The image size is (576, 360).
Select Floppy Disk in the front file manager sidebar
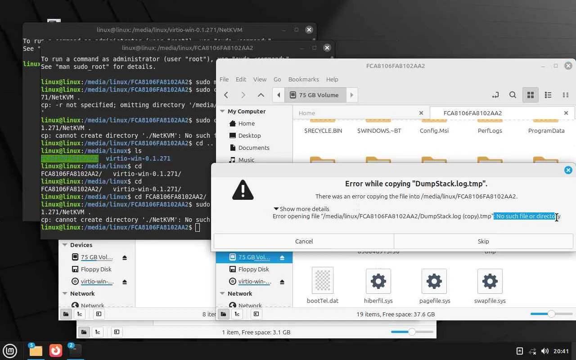pyautogui.click(x=253, y=269)
